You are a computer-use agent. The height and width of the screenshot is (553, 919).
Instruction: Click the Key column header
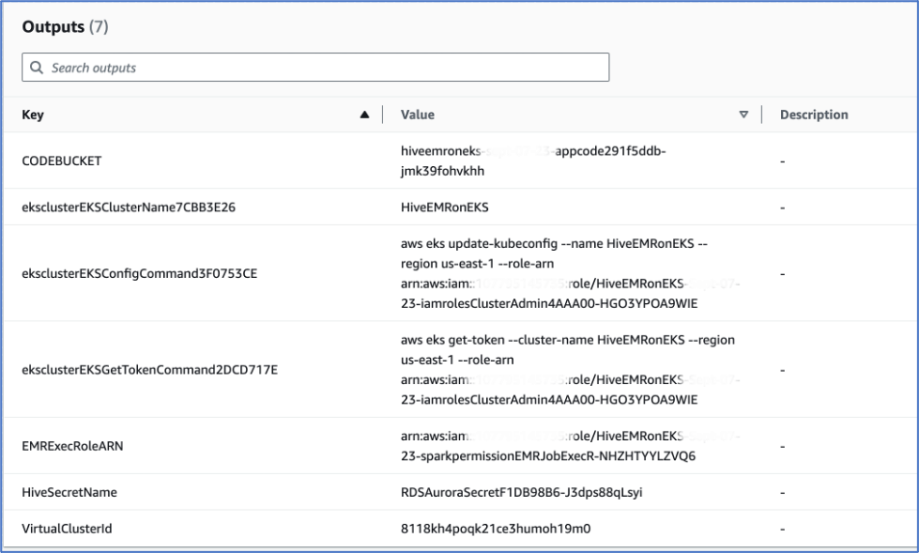click(x=33, y=115)
